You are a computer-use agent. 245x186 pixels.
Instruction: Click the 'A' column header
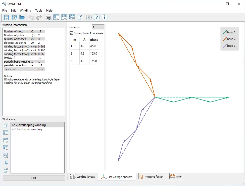tap(84, 40)
